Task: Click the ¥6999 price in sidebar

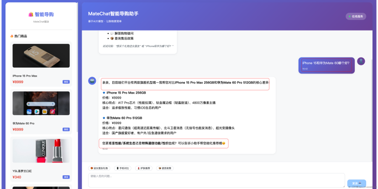Action: (x=18, y=130)
